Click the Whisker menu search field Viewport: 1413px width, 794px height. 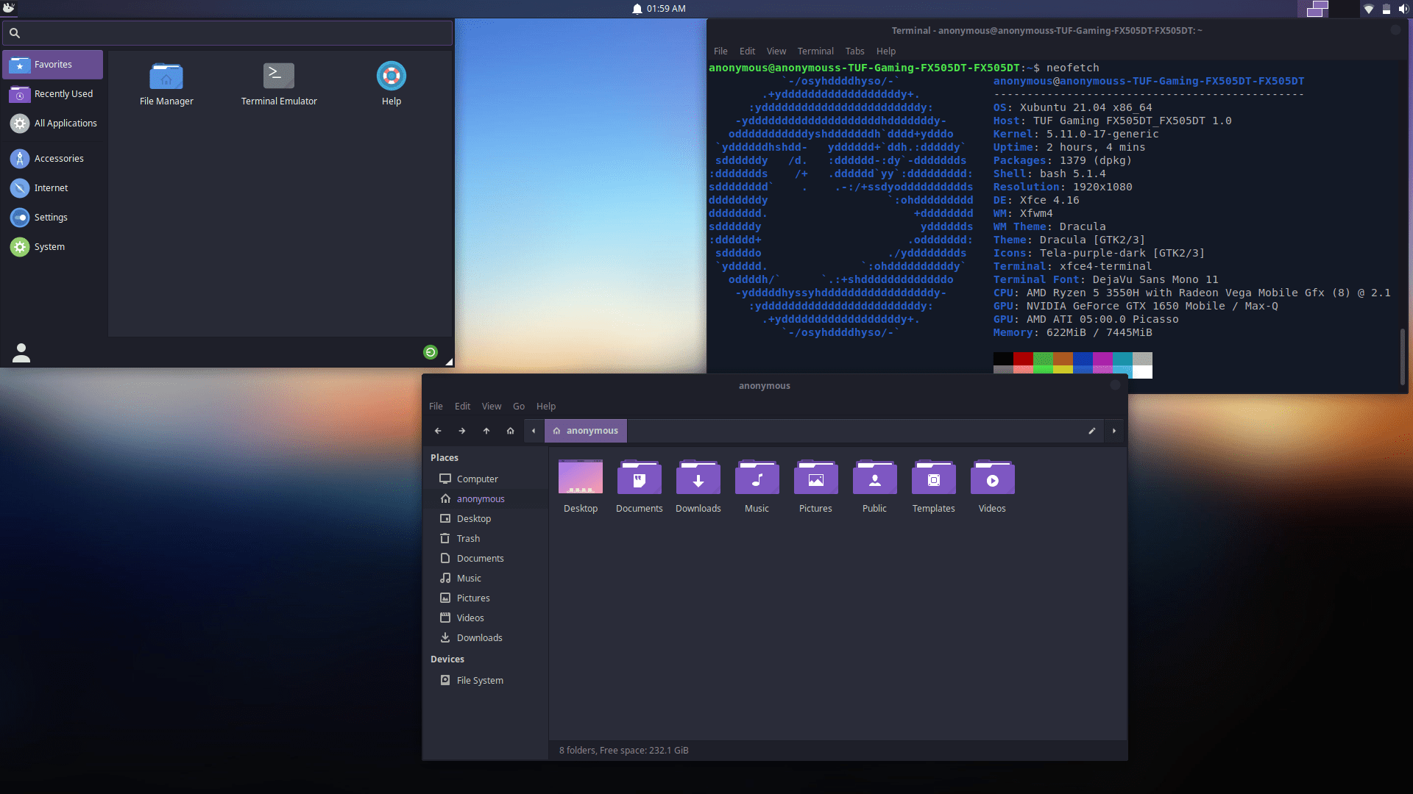coord(226,33)
